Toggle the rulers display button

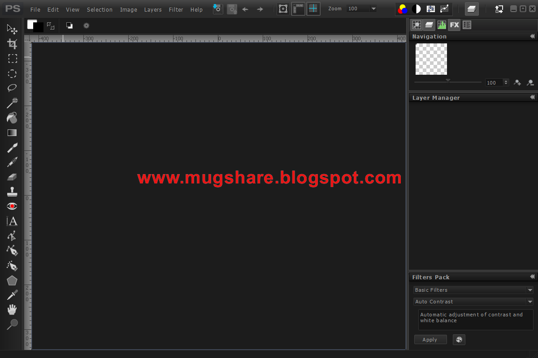coord(298,9)
